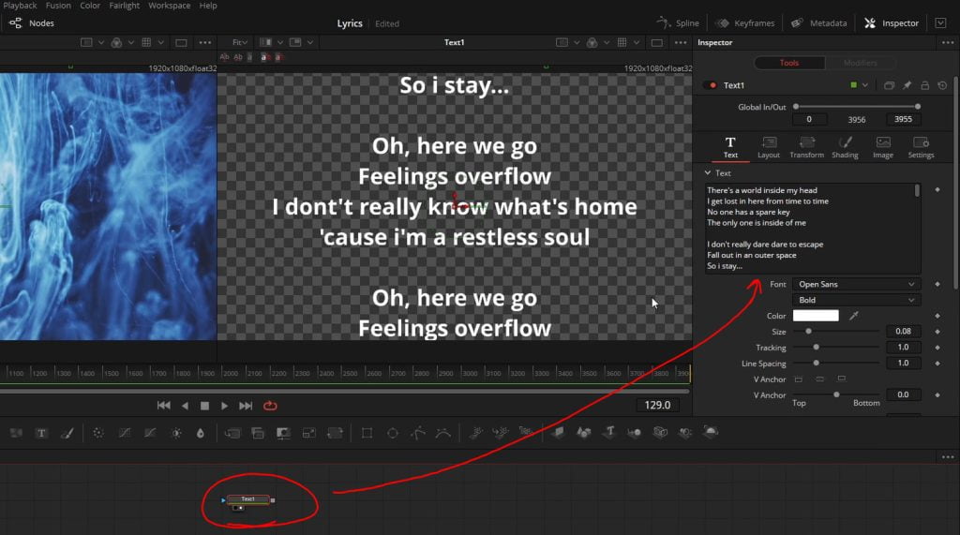Jump to the first frame
Screen dimensions: 960x535
pos(163,405)
